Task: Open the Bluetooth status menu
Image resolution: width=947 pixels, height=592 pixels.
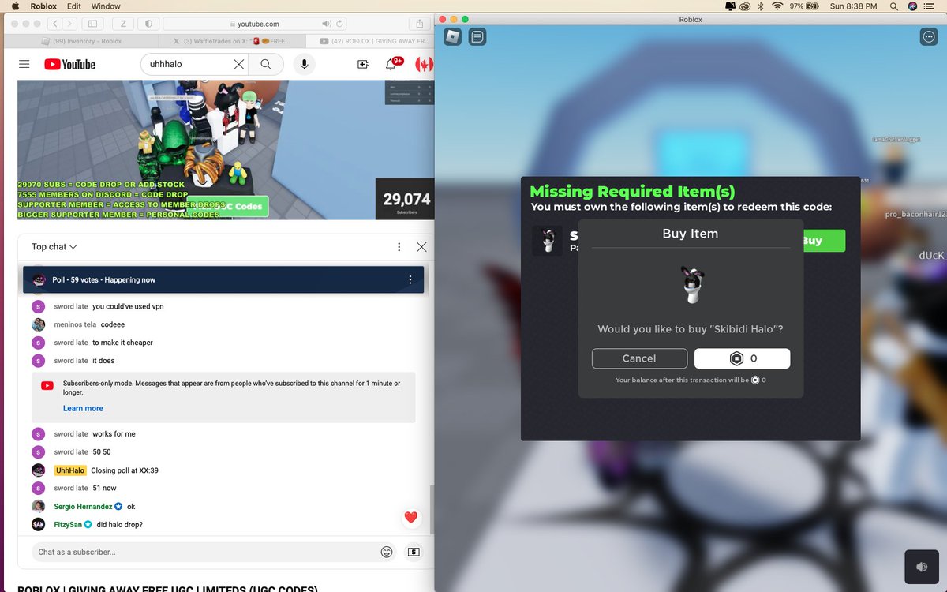Action: pos(759,6)
